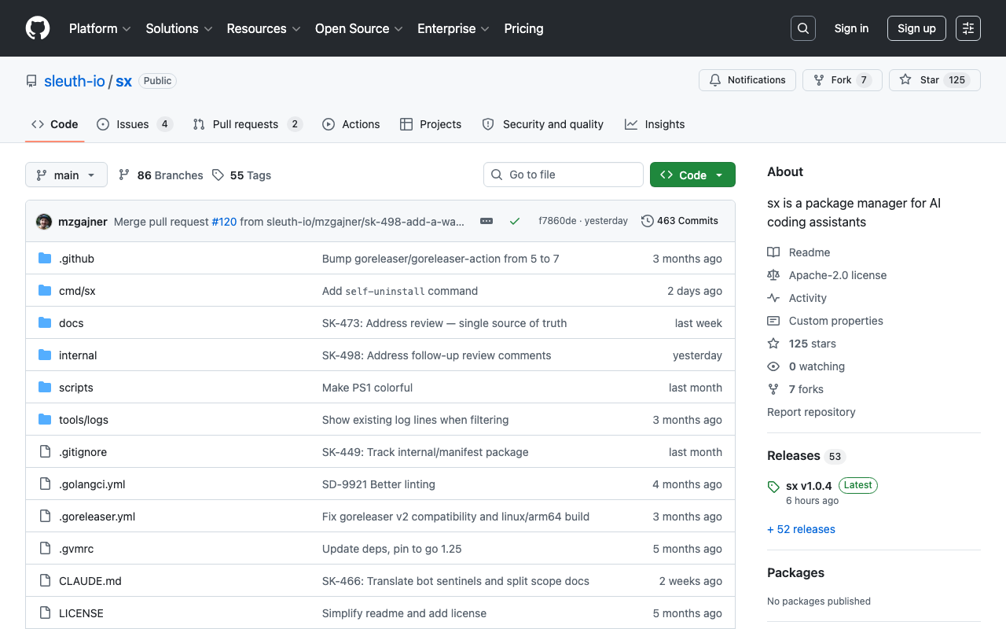Open the main branch selector dropdown
This screenshot has height=629, width=1006.
pos(66,175)
